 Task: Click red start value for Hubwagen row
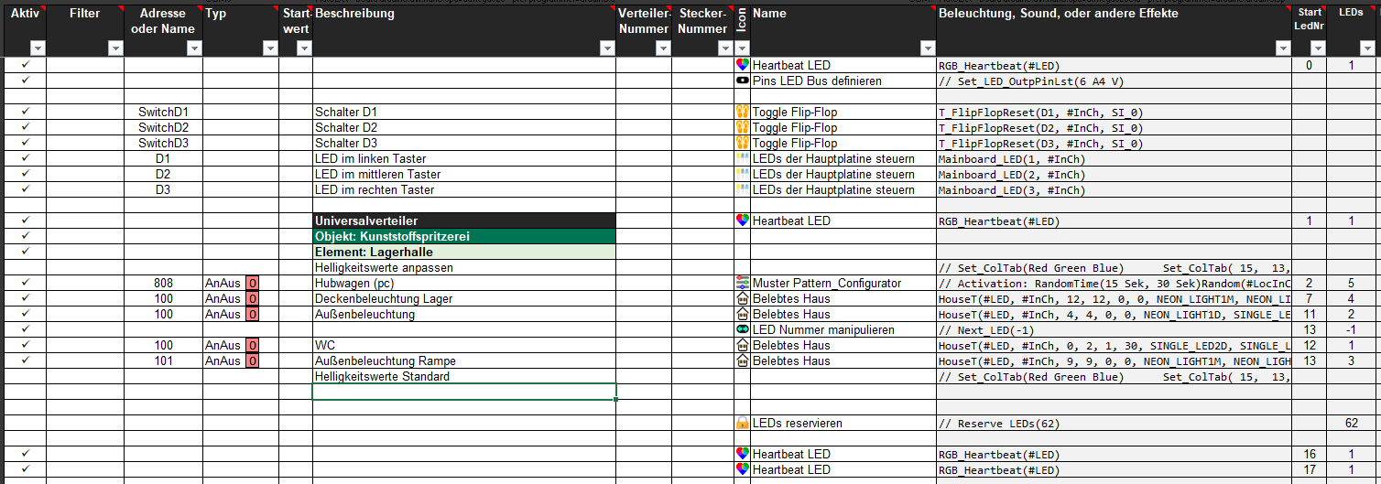252,284
